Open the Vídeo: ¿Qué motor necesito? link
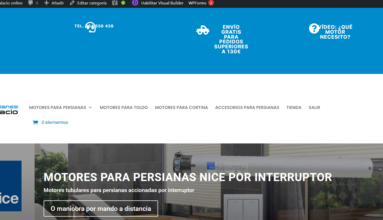383x220 pixels. [x=335, y=32]
